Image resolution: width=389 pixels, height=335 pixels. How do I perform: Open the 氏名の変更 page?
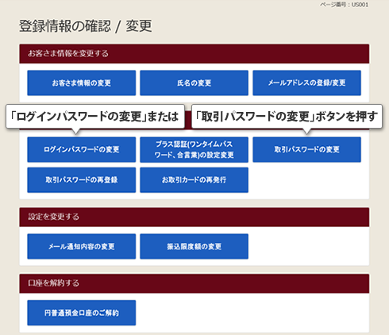click(194, 83)
